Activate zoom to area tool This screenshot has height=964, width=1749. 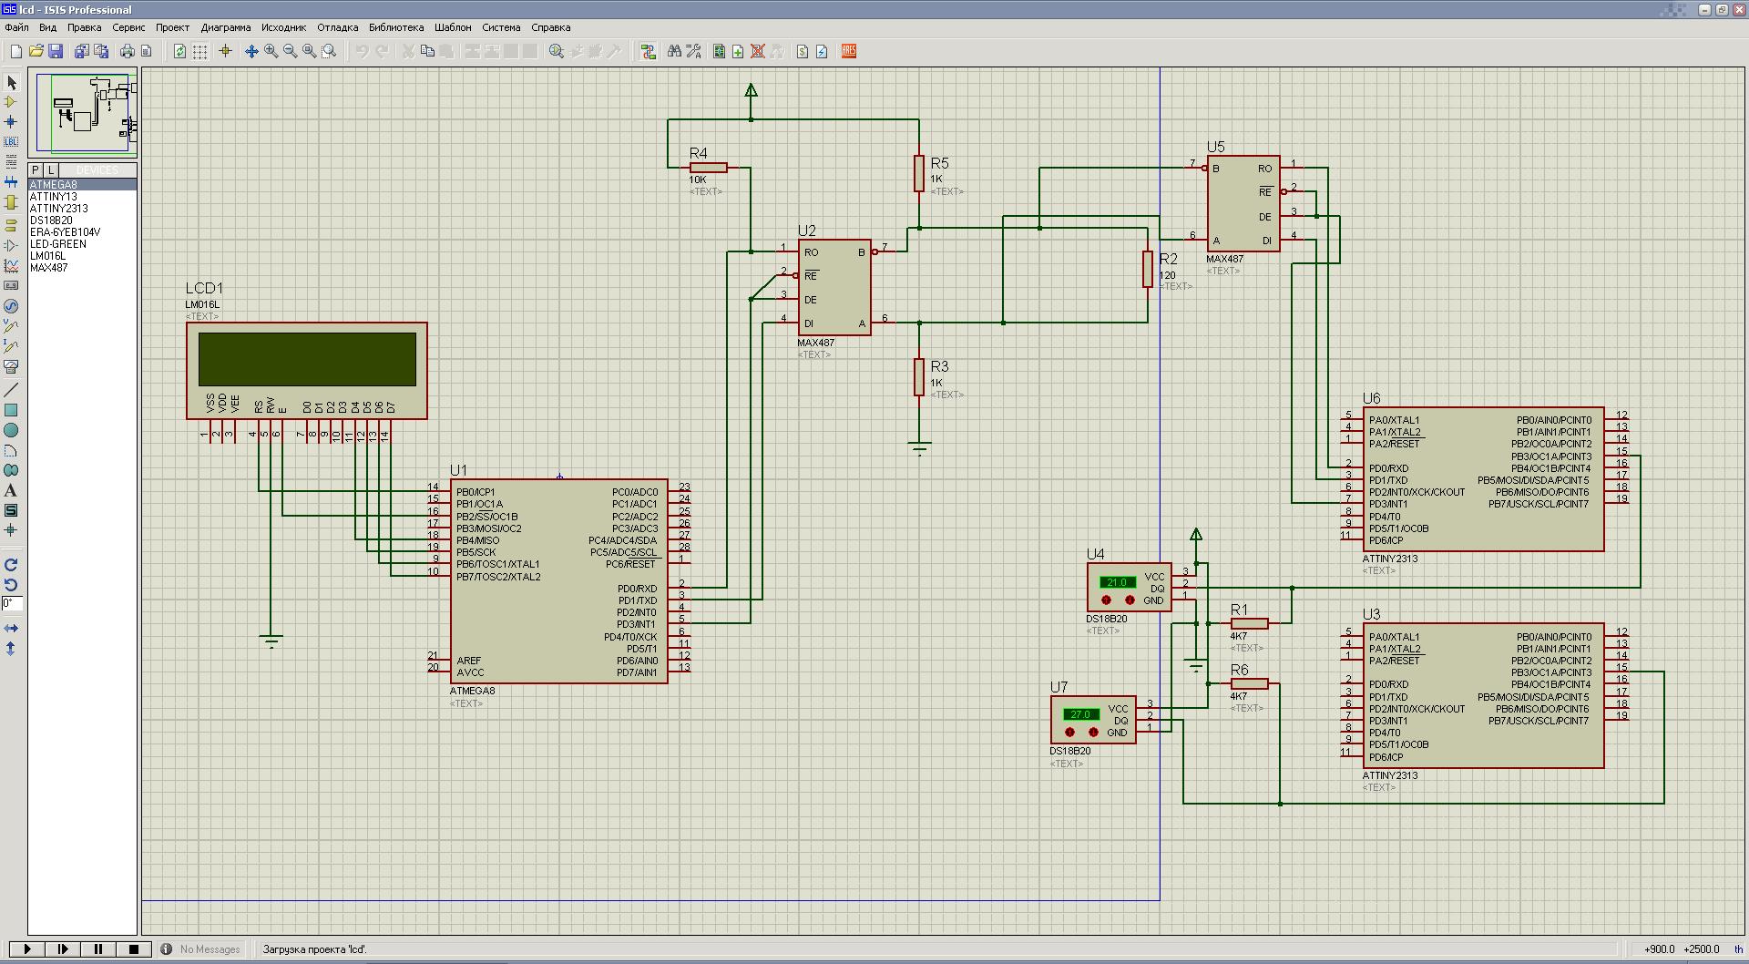tap(329, 52)
